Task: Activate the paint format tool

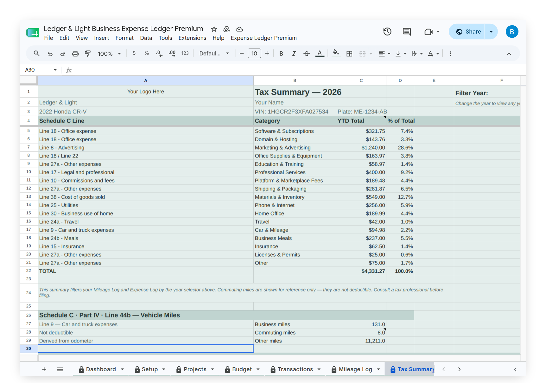Action: click(x=88, y=54)
